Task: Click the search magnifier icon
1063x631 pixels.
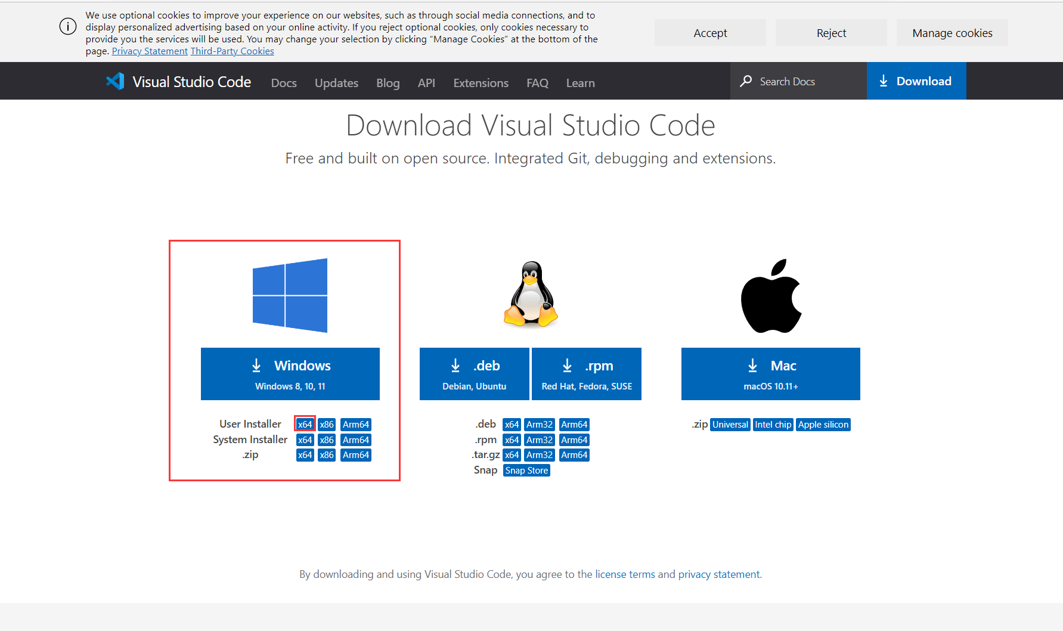Action: tap(745, 81)
